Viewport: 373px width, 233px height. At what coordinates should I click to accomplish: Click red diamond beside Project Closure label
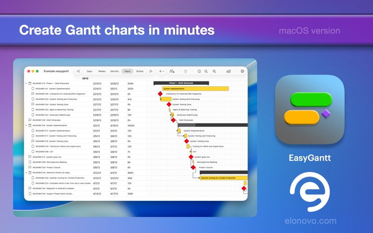pos(193,167)
